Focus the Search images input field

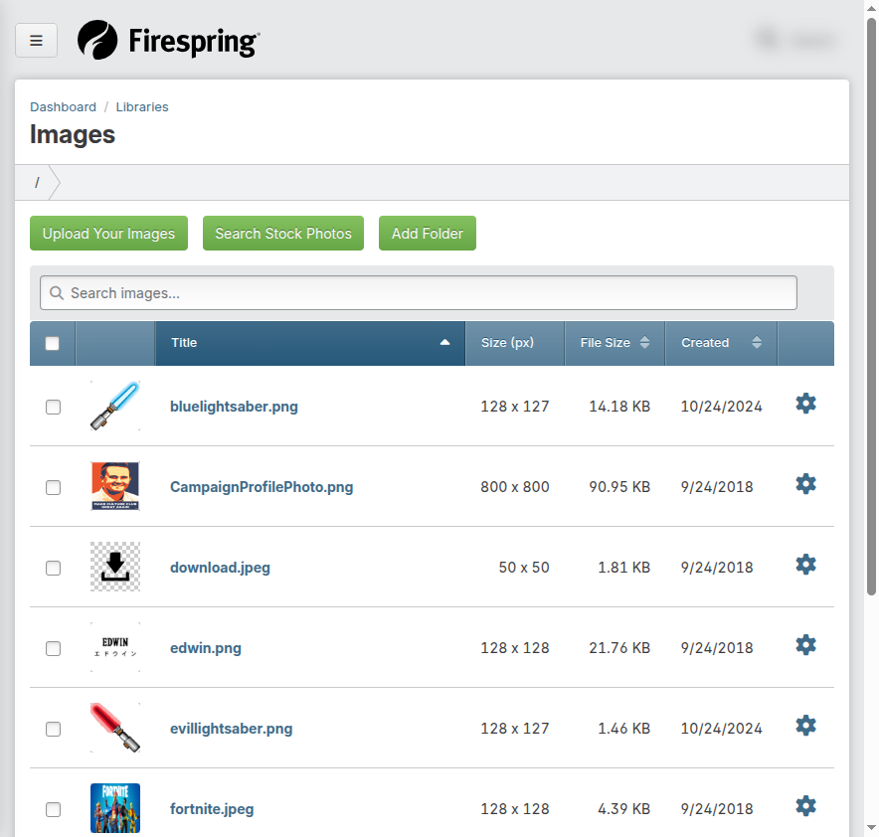click(419, 292)
